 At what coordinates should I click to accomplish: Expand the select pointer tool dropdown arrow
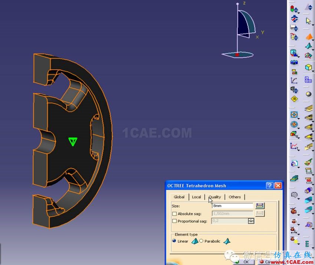[313, 25]
